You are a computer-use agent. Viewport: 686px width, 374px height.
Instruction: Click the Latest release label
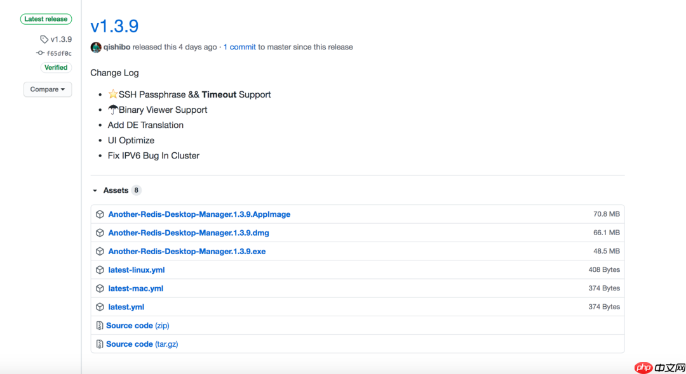tap(46, 19)
